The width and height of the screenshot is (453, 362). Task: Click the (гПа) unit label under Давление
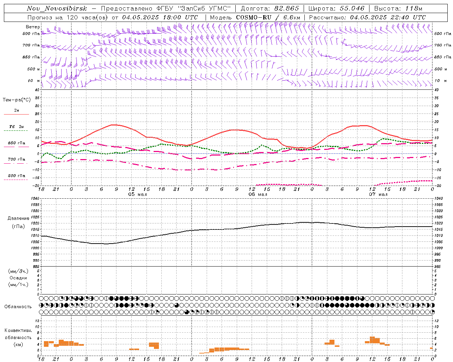18,227
